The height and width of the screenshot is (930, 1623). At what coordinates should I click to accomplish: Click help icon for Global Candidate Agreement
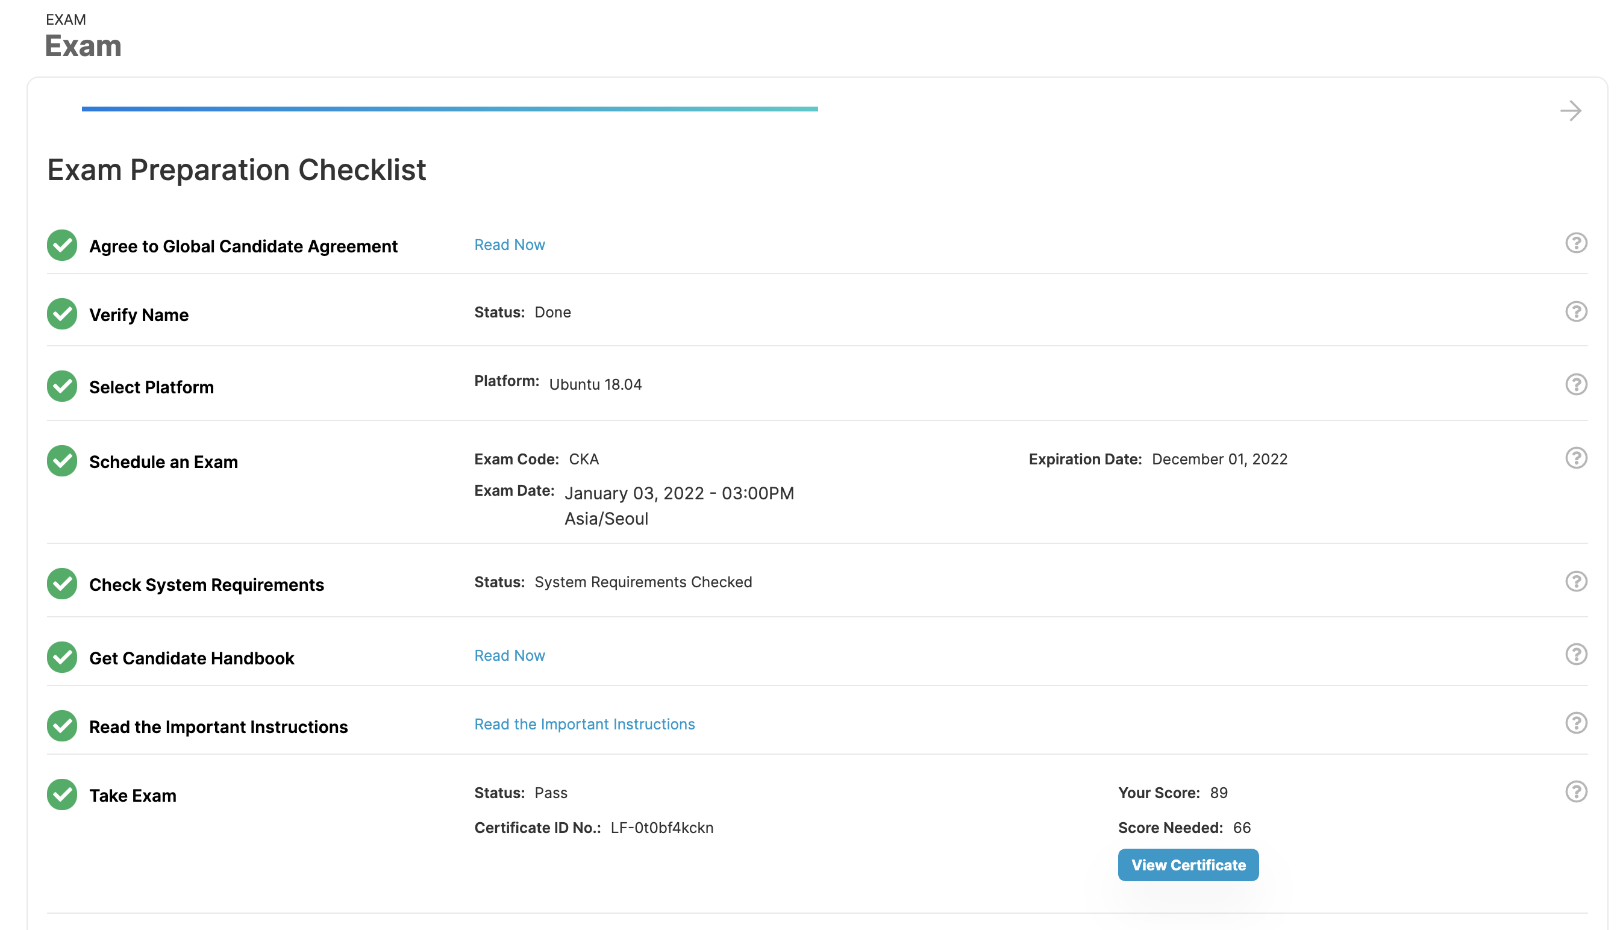1576,243
